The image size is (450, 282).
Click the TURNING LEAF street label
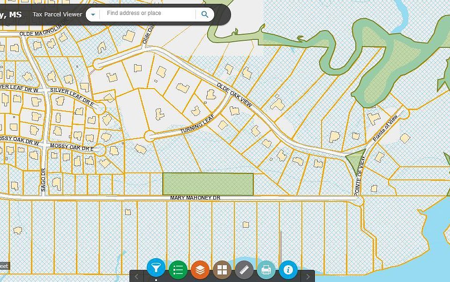[197, 124]
